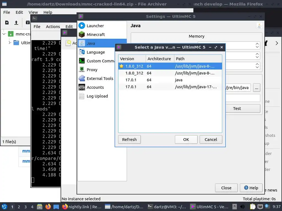Screen dimensions: 282x211
Task: Close the Settings window via Close button
Action: [x=226, y=188]
